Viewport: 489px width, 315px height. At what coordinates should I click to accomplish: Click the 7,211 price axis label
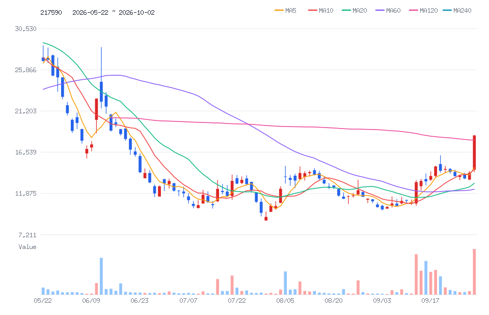(x=28, y=235)
